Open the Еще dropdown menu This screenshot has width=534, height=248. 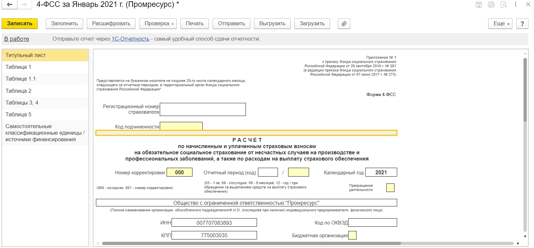click(x=500, y=24)
